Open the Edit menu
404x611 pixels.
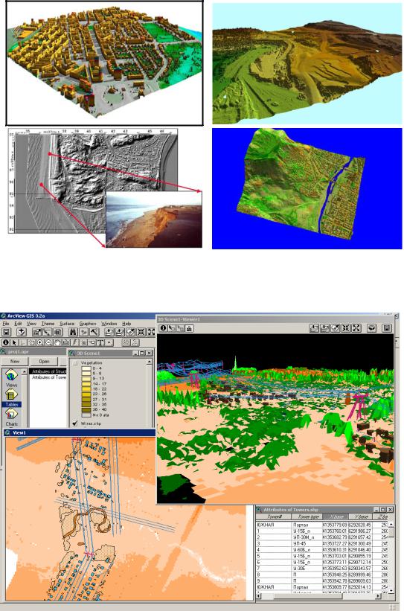point(18,324)
